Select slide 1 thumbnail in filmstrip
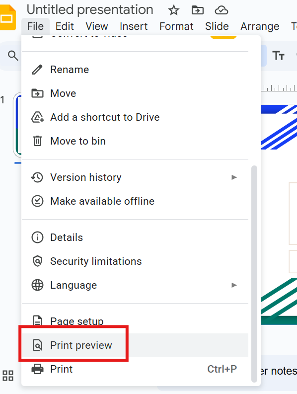Screen dimensions: 297x394 [x=17, y=125]
